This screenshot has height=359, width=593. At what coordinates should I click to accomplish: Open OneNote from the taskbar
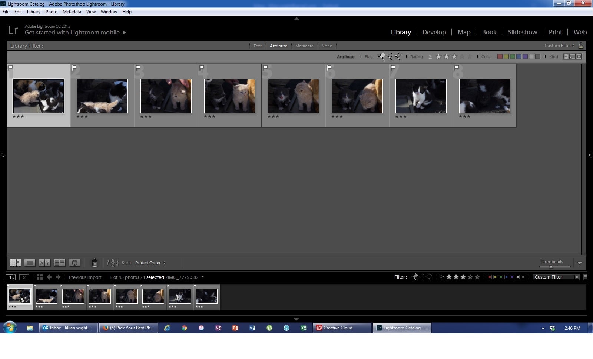[x=218, y=328]
